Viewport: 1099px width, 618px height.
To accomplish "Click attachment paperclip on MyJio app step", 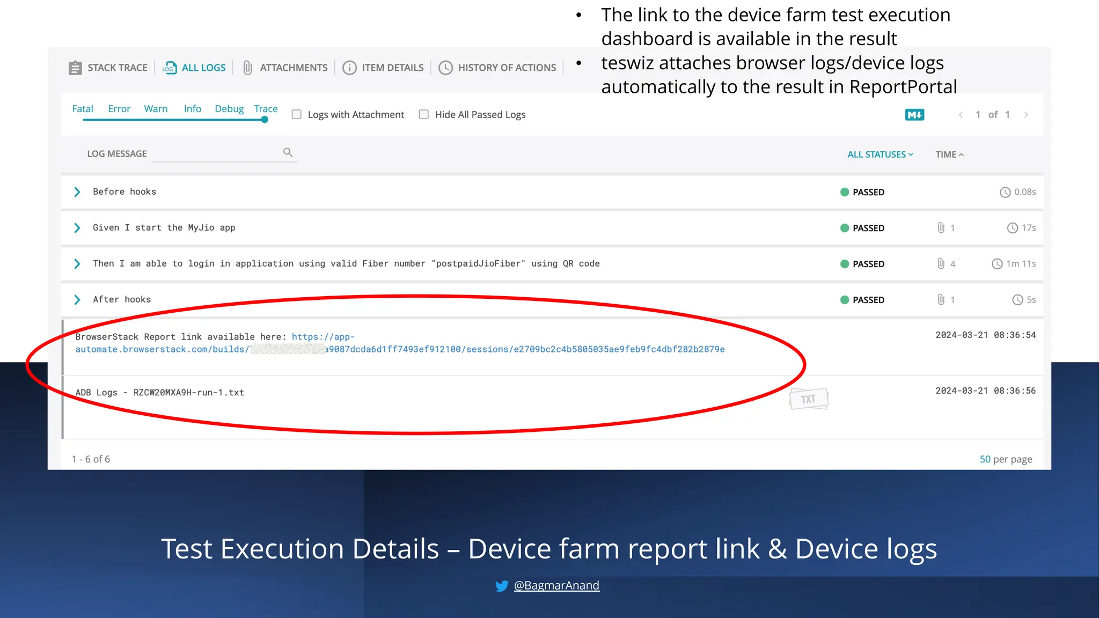I will pyautogui.click(x=941, y=228).
